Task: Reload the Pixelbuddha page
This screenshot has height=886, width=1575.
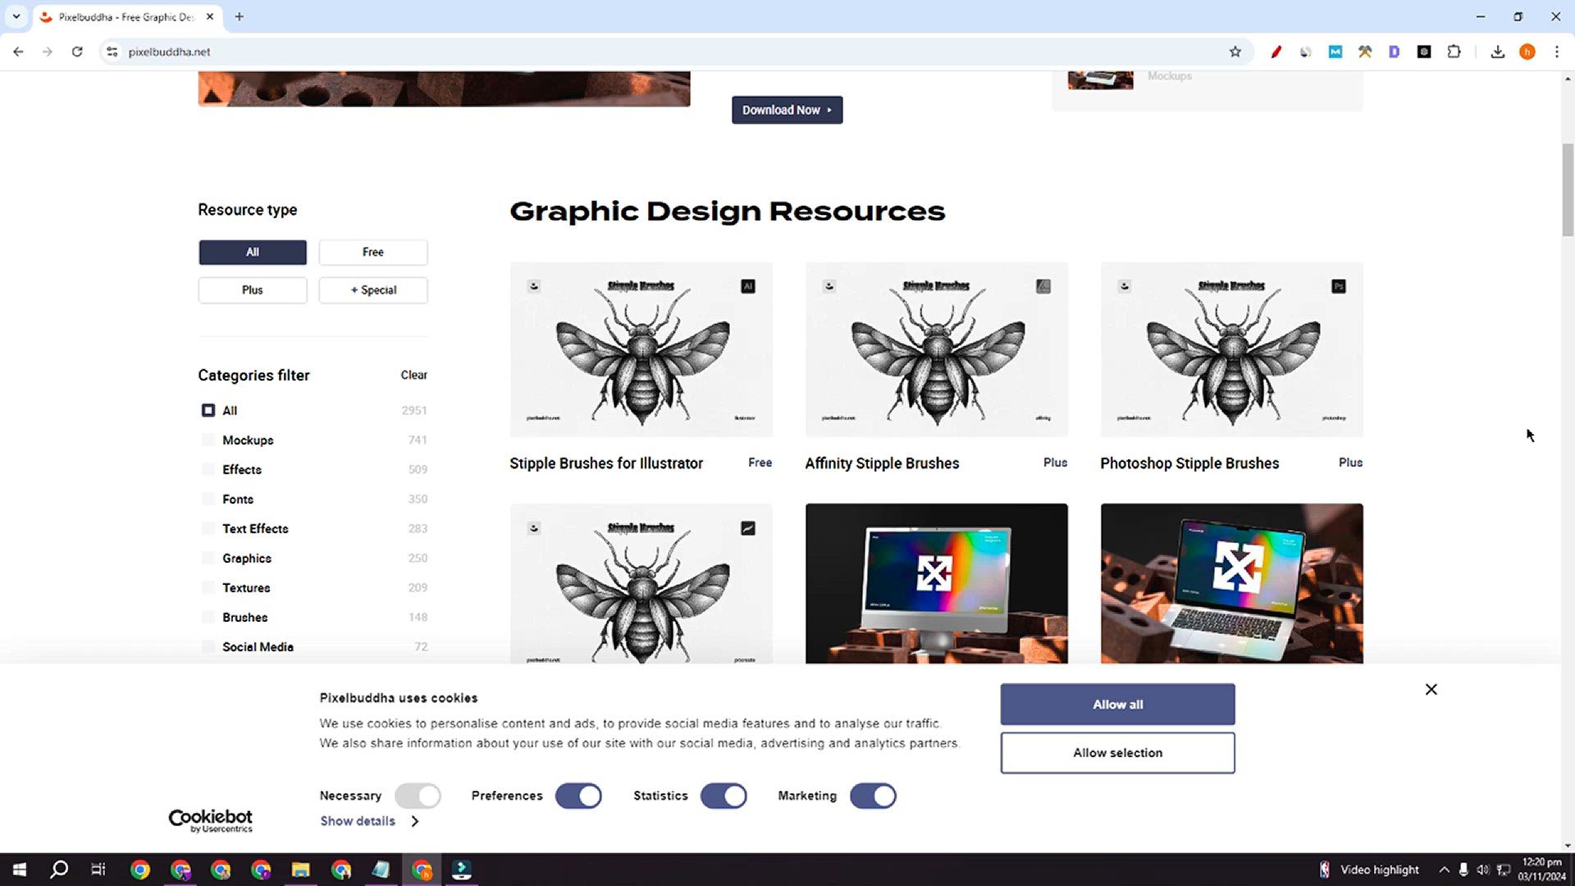Action: click(77, 52)
